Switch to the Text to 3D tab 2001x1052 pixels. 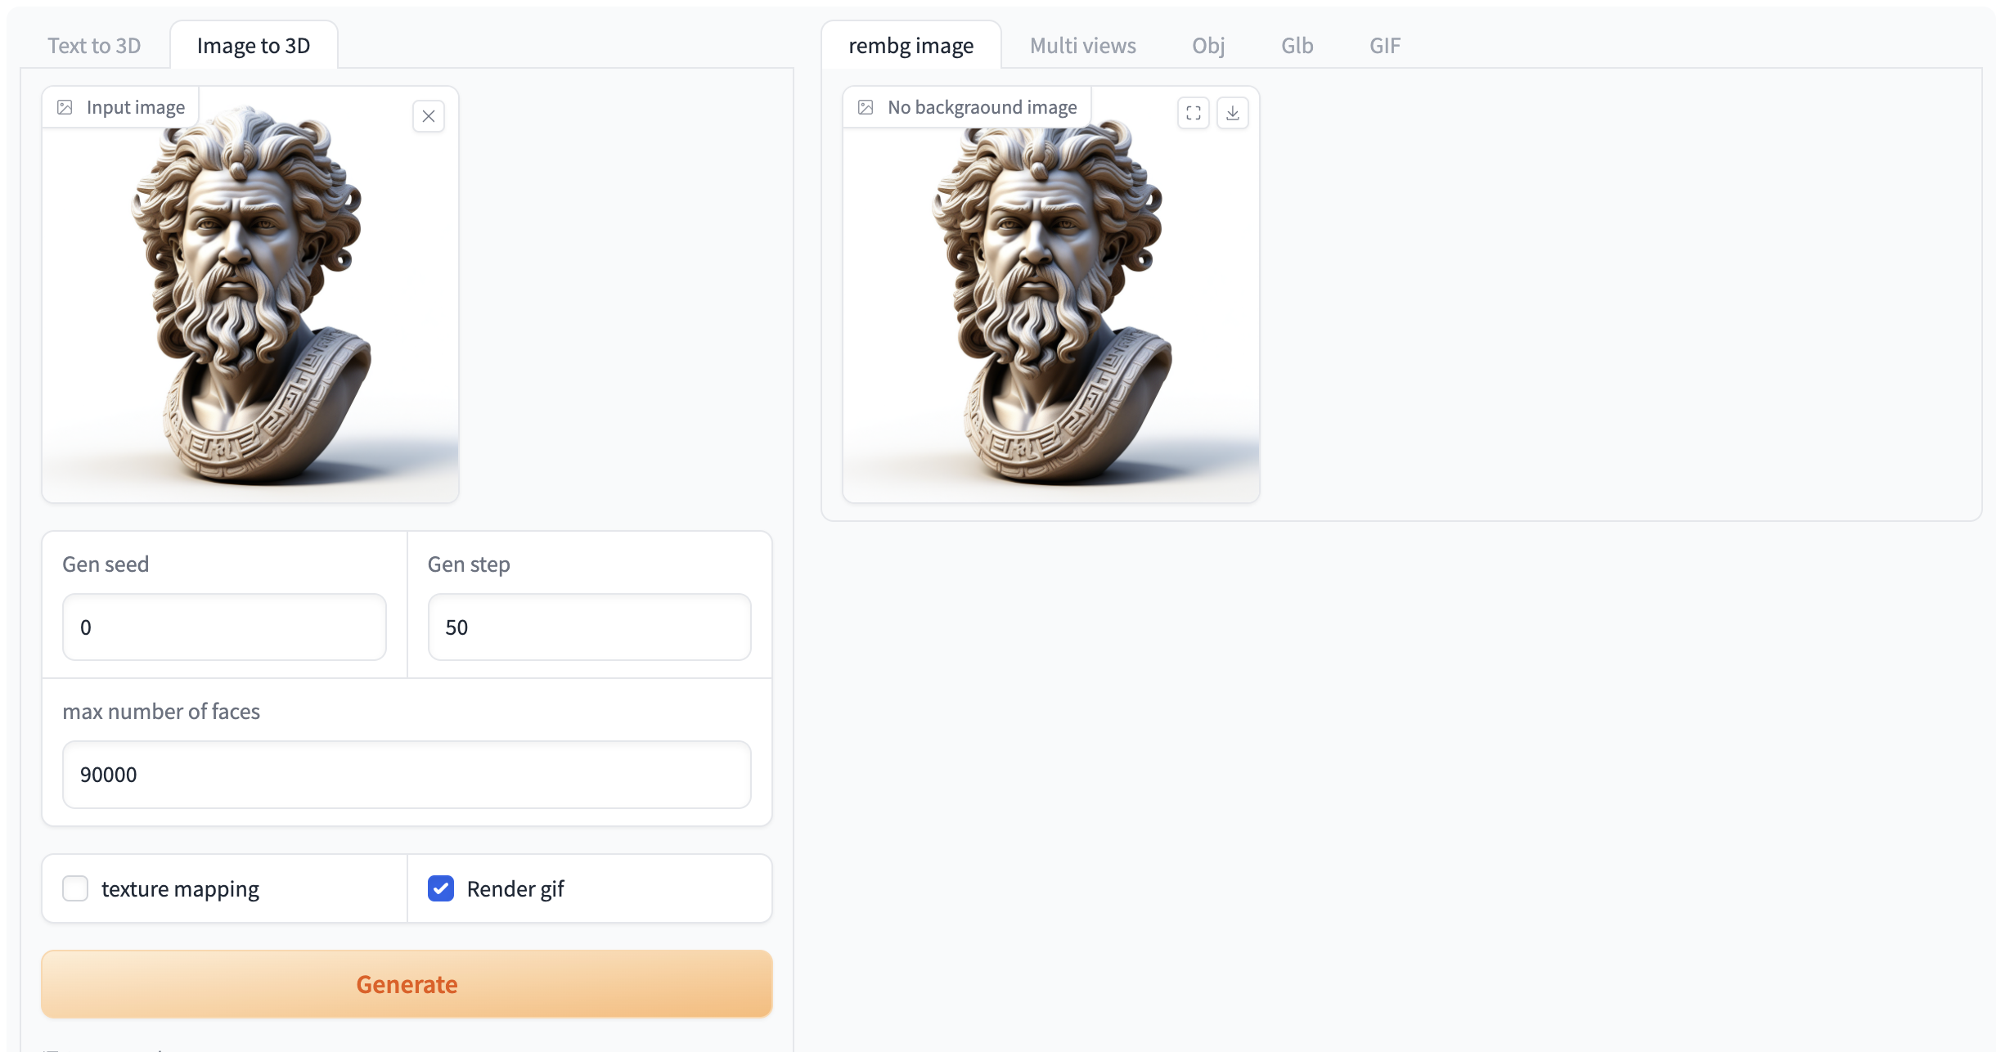pos(94,46)
